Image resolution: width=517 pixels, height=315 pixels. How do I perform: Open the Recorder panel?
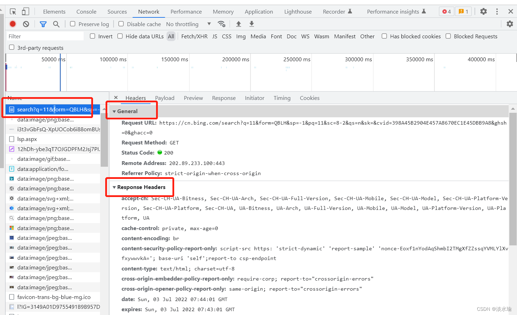[337, 11]
